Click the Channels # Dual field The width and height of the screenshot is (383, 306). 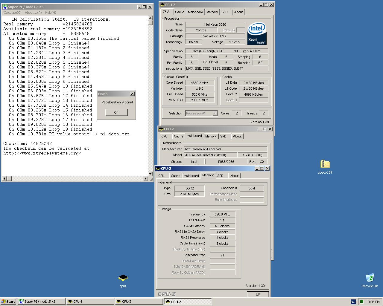pyautogui.click(x=252, y=188)
